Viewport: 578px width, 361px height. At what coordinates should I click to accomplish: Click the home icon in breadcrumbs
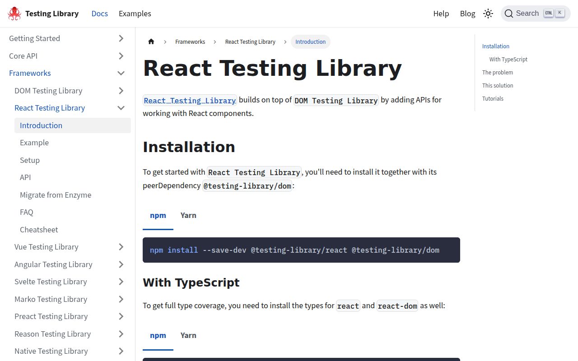(151, 42)
